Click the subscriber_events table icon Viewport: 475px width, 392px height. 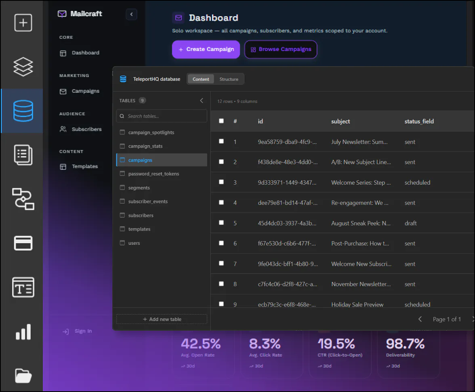tap(122, 201)
